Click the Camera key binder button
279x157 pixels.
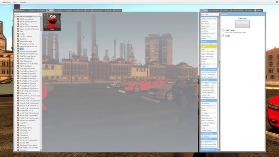click(242, 24)
